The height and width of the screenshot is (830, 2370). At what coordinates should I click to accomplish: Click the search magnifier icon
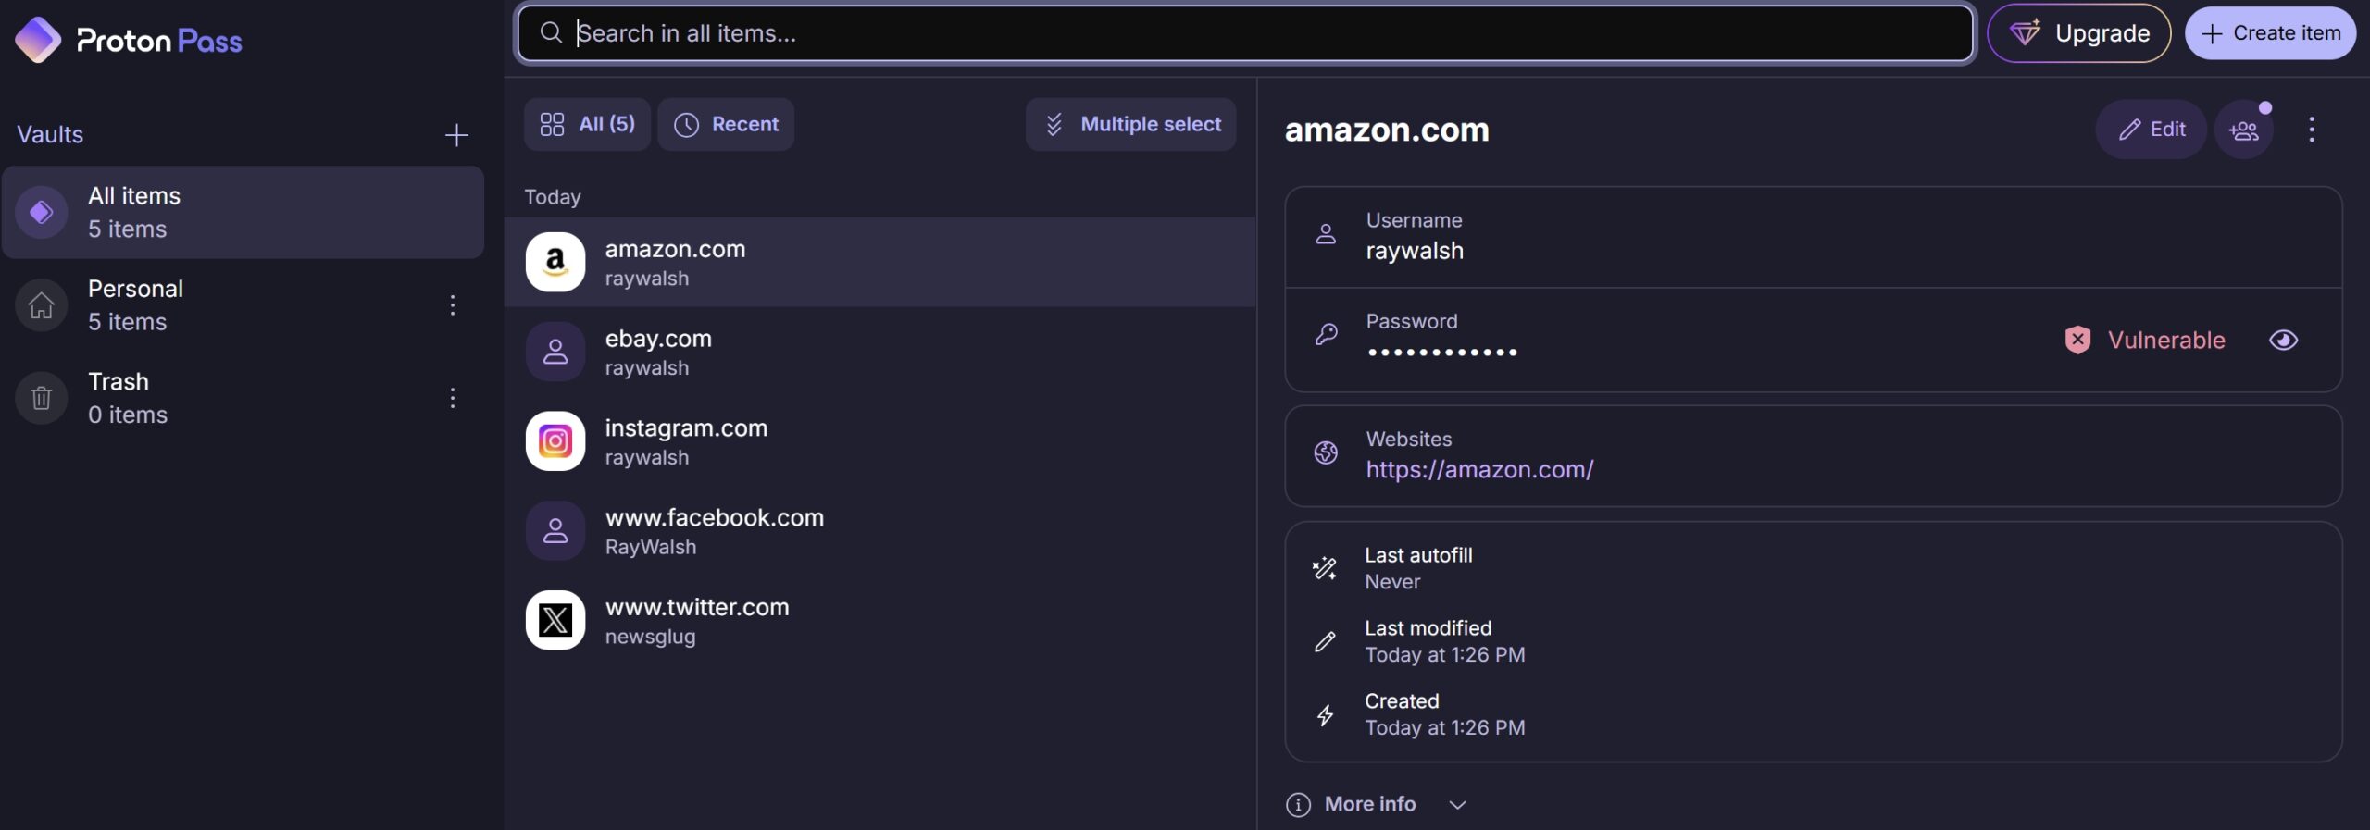551,32
